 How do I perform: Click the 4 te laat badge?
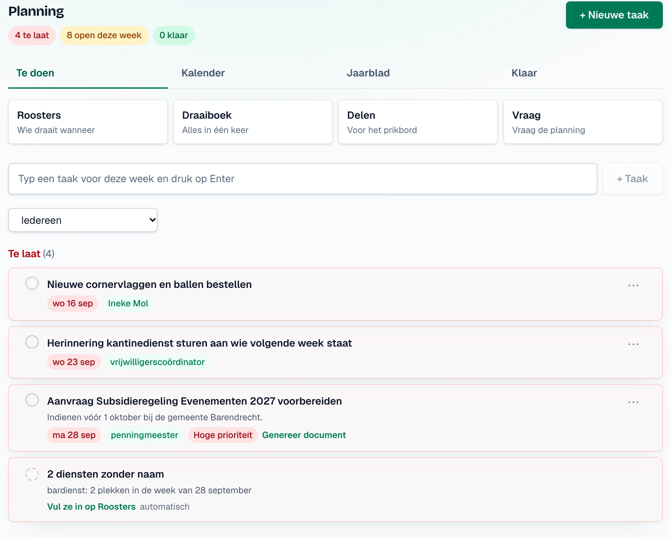pos(32,35)
